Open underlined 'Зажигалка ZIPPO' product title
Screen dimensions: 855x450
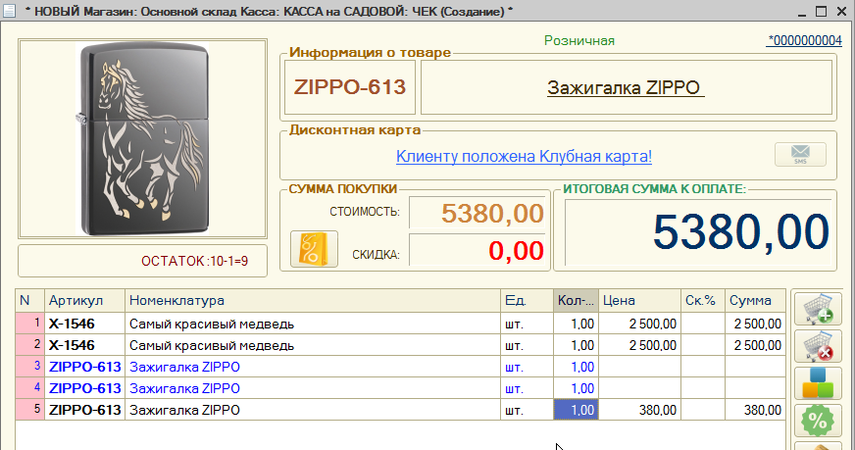click(626, 87)
